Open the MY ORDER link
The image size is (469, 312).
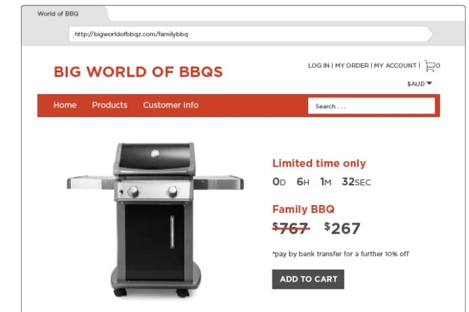coord(351,66)
